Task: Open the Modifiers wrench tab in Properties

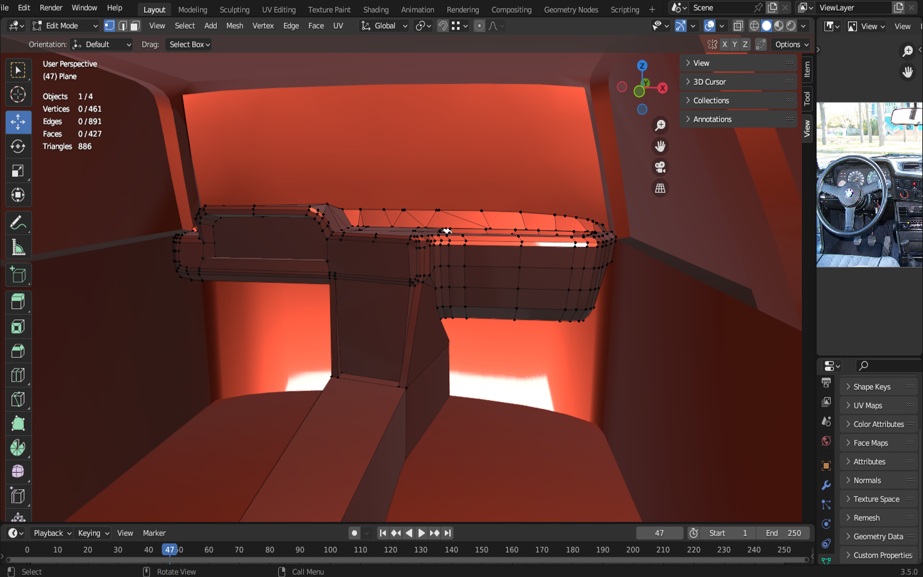Action: [x=826, y=485]
